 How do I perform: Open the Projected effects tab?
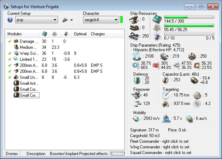pos(93,154)
